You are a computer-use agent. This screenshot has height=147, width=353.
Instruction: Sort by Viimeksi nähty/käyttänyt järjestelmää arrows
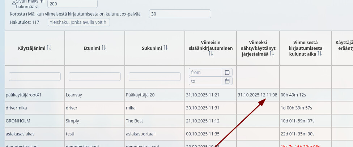(x=272, y=53)
